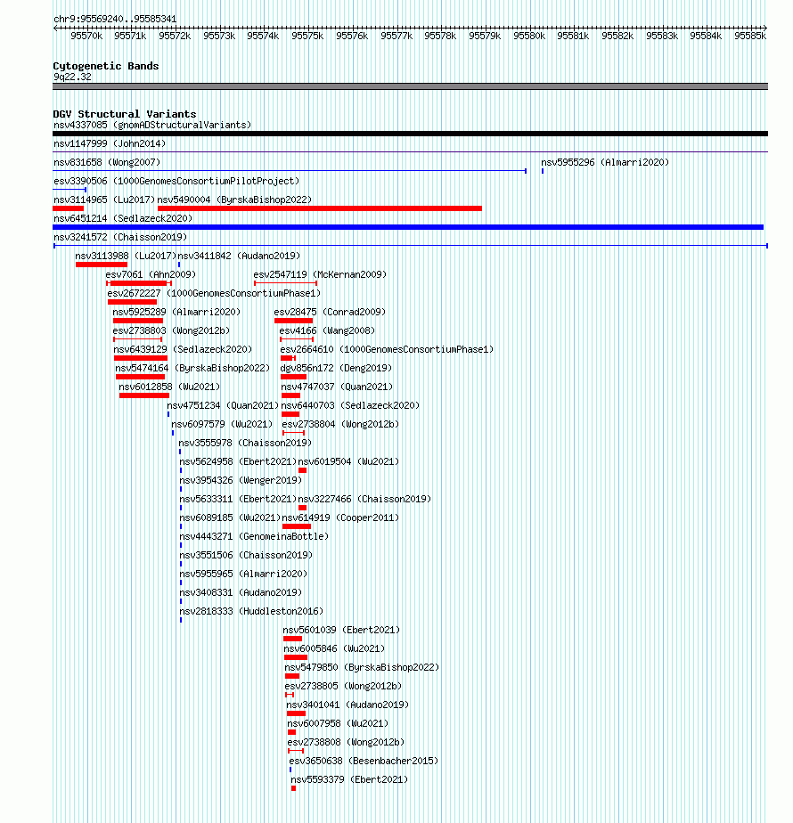Select esv3390506 (1000GenomesConsortiumPilotProject) entry
Viewport: 793px width, 823px height.
[176, 181]
